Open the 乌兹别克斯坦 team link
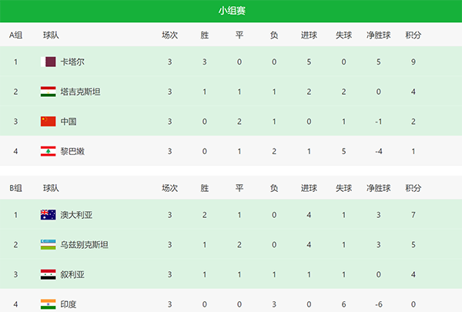The width and height of the screenshot is (462, 312). click(x=84, y=245)
